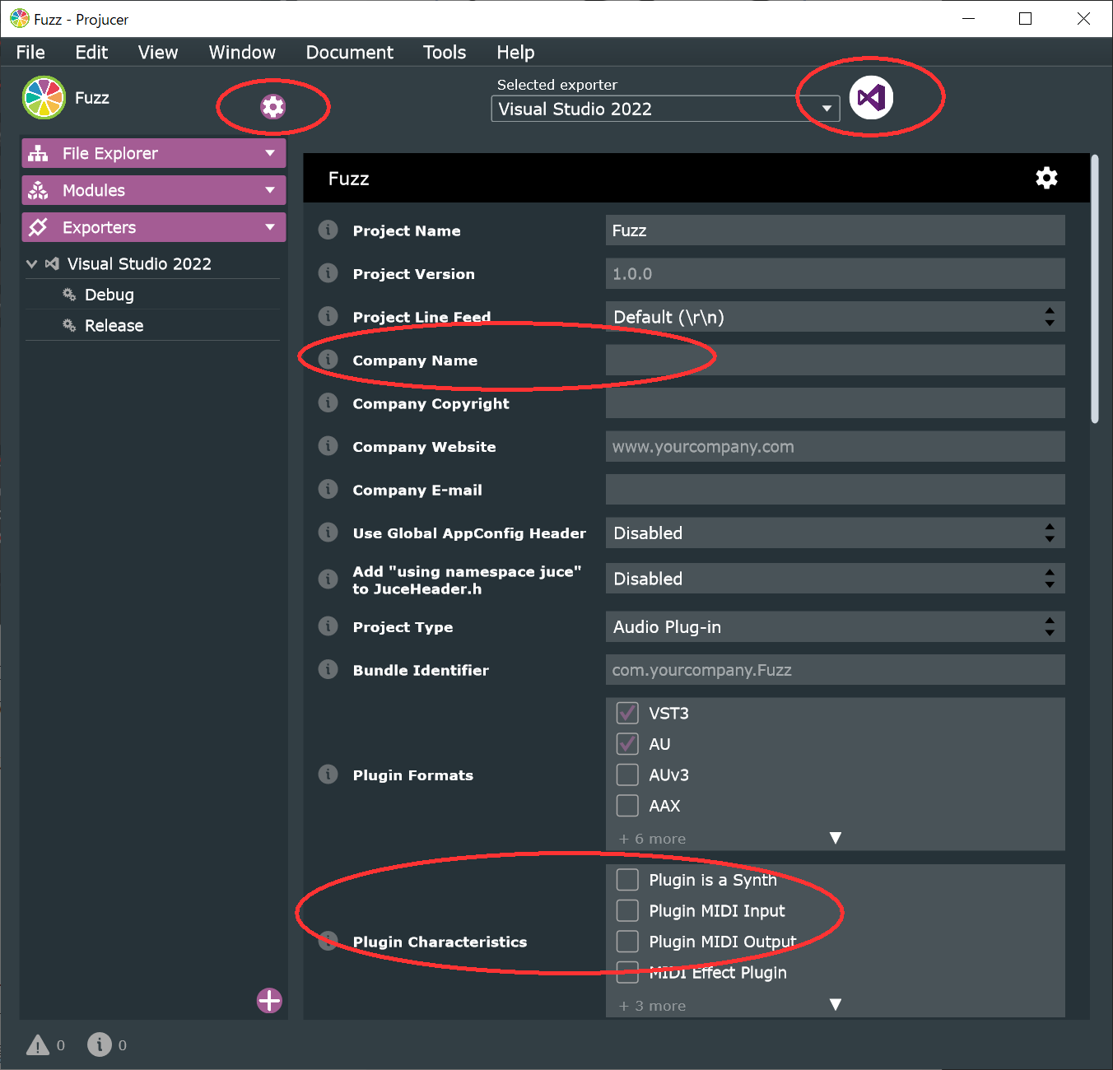Collapse Visual Studio 2022 tree node

32,264
